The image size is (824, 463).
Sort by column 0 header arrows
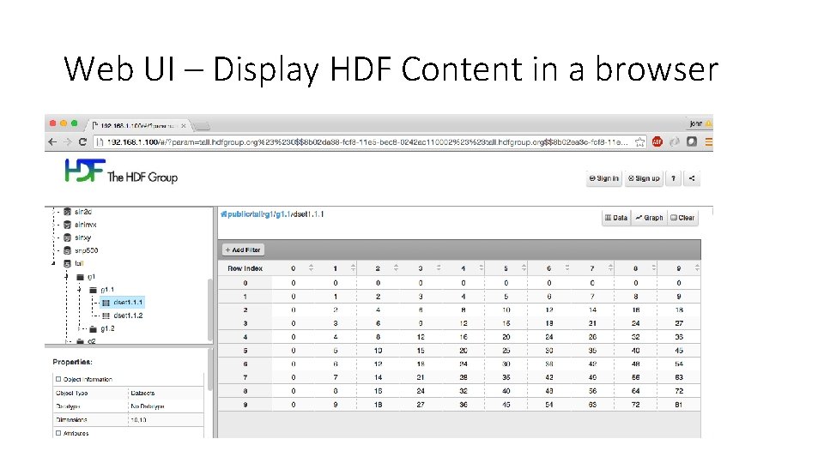click(x=311, y=268)
